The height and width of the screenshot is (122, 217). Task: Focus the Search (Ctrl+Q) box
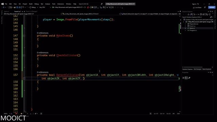pos(91,4)
